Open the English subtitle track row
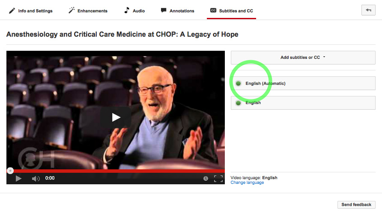 (303, 103)
